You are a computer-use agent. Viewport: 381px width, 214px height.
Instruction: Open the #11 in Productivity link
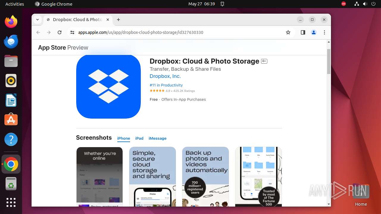point(166,85)
